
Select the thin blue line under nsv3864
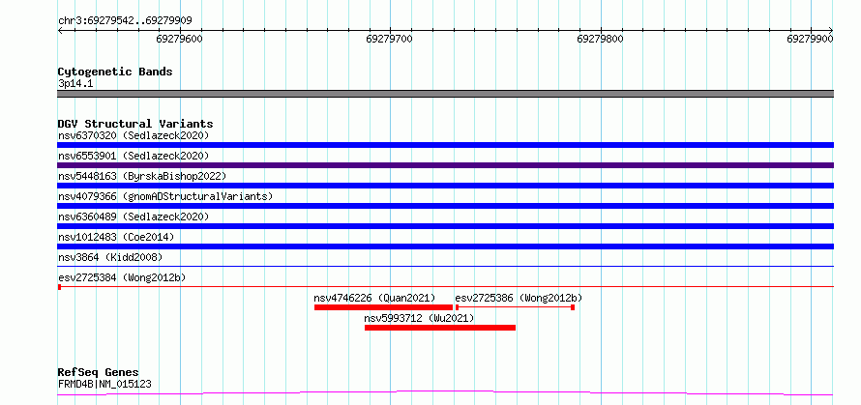(x=445, y=266)
